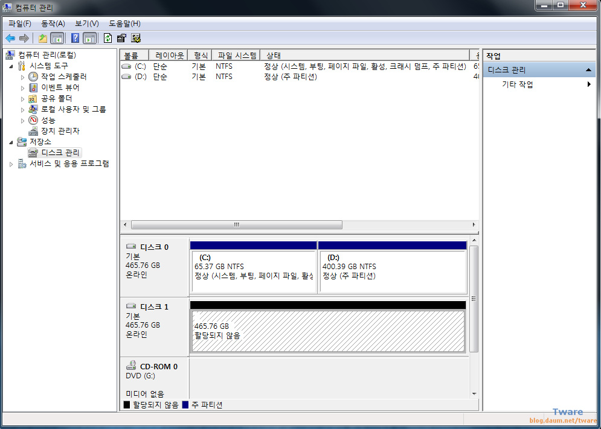Screen dimensions: 601x429
Task: Open the 동작(A) menu
Action: (53, 24)
